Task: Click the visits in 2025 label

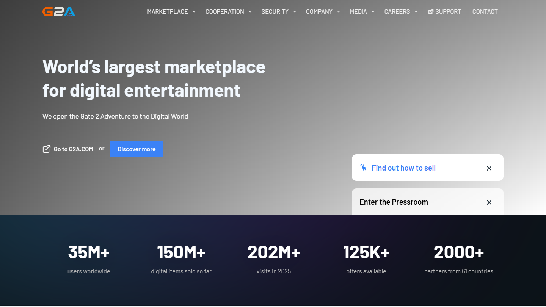Action: [274, 271]
